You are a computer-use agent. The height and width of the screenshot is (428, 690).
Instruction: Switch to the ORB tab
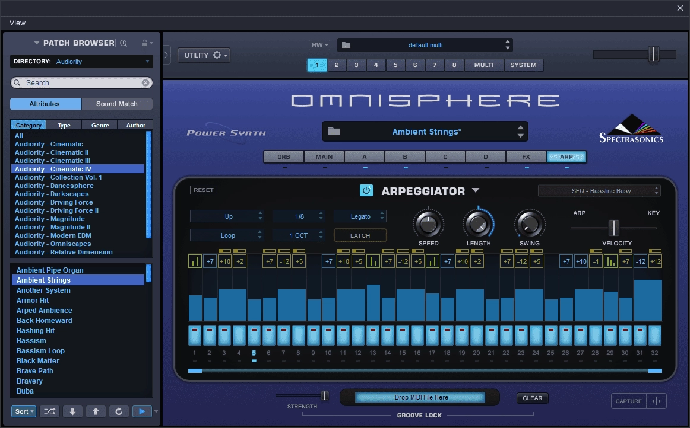pos(283,157)
